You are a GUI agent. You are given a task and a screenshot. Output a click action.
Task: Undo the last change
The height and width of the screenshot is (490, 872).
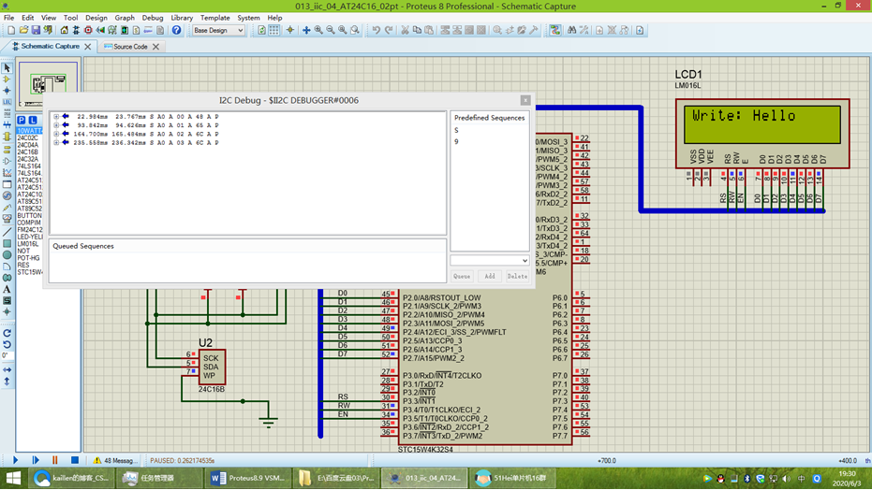[377, 31]
